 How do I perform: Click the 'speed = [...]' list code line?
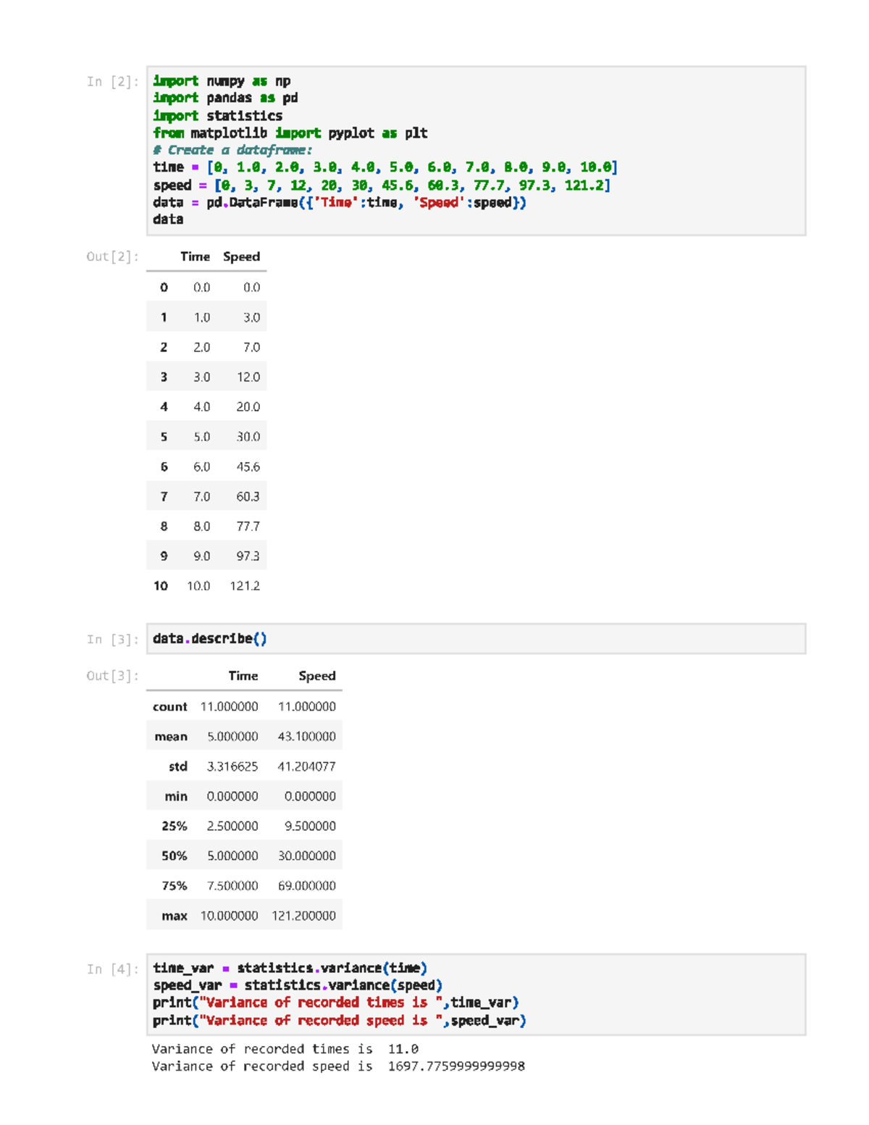coord(382,185)
